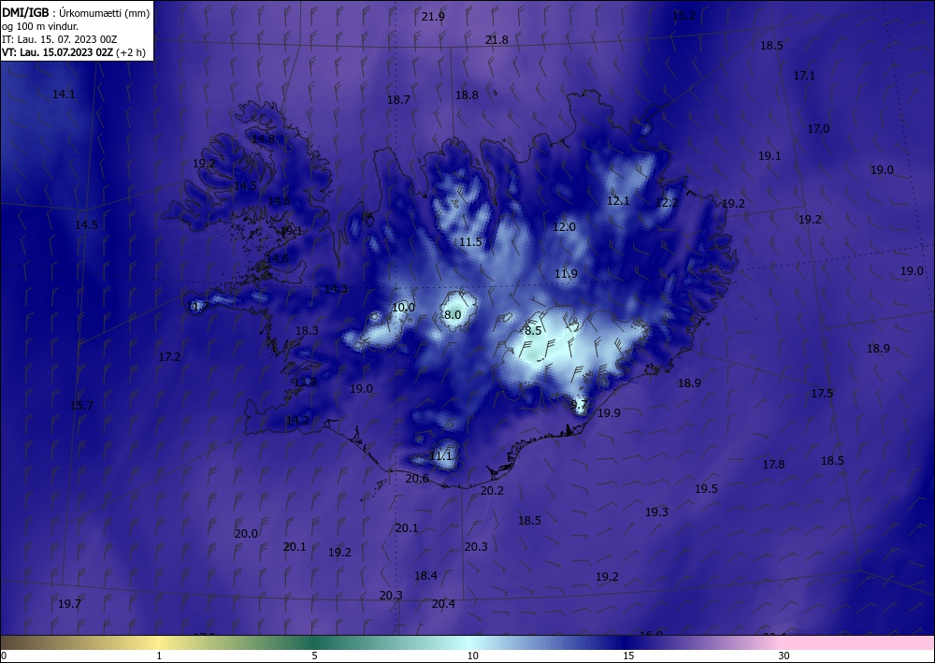Click the legend label "5"
The width and height of the screenshot is (935, 663).
[x=314, y=656]
